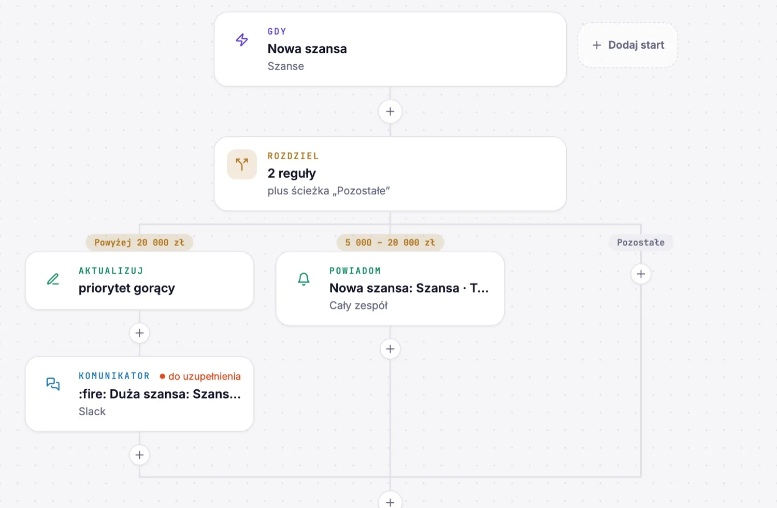Click the chat bubbles Komunikator icon
This screenshot has height=508, width=777.
click(x=53, y=384)
